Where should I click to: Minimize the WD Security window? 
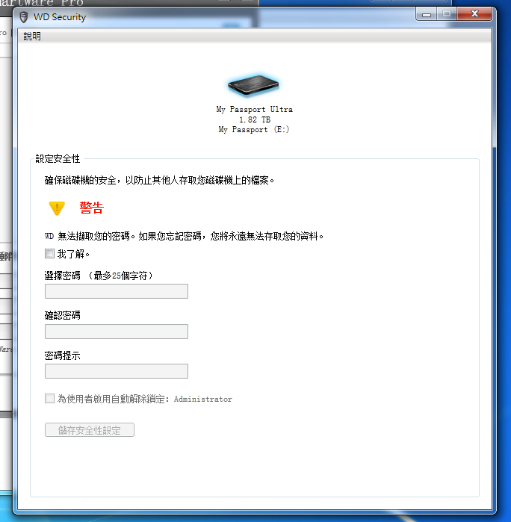pyautogui.click(x=428, y=13)
